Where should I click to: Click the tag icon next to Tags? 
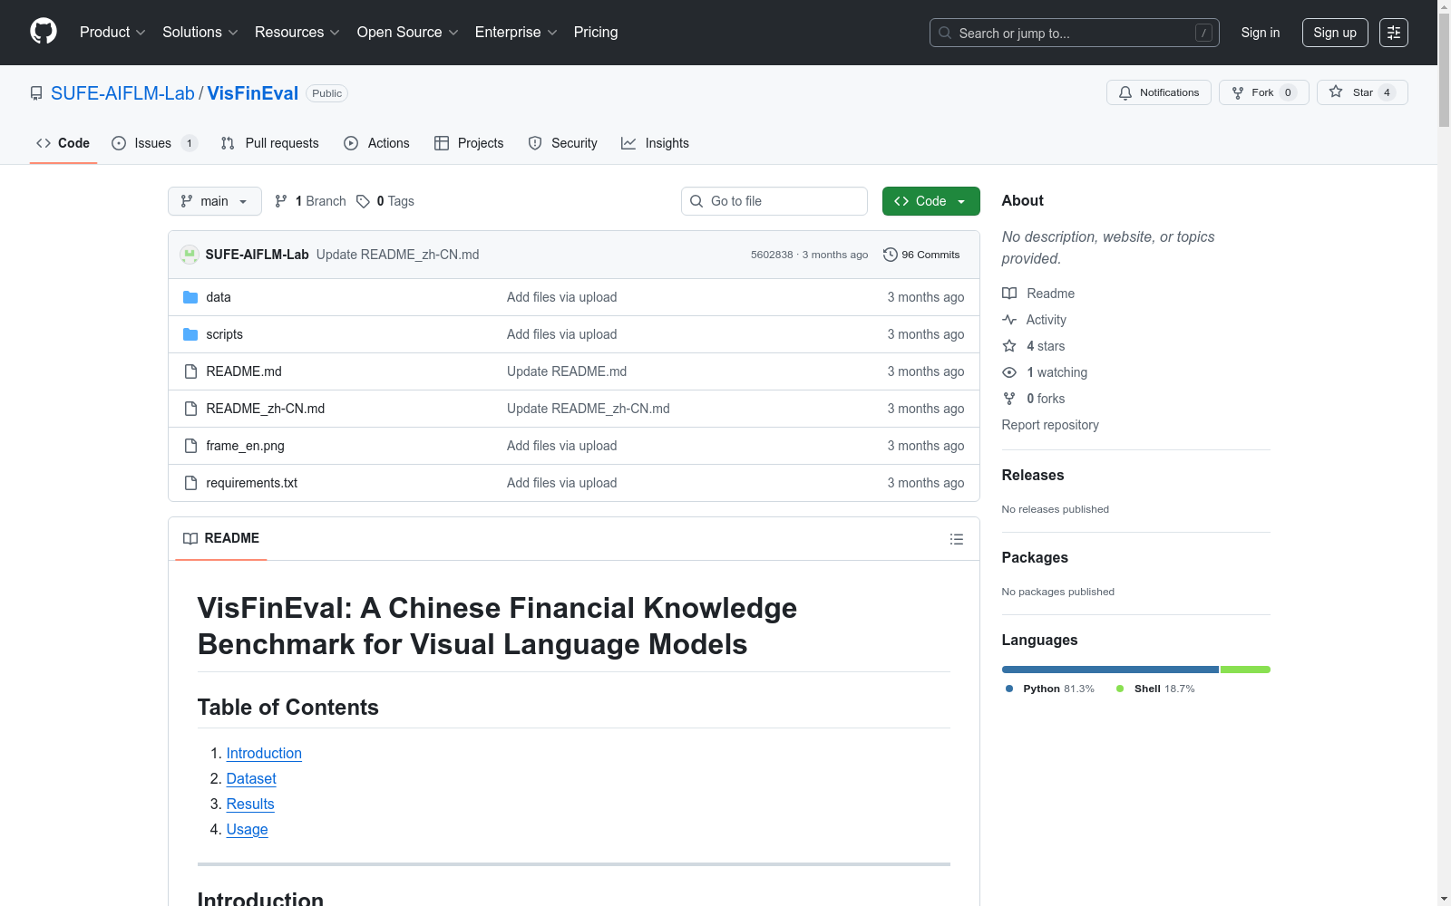click(363, 201)
